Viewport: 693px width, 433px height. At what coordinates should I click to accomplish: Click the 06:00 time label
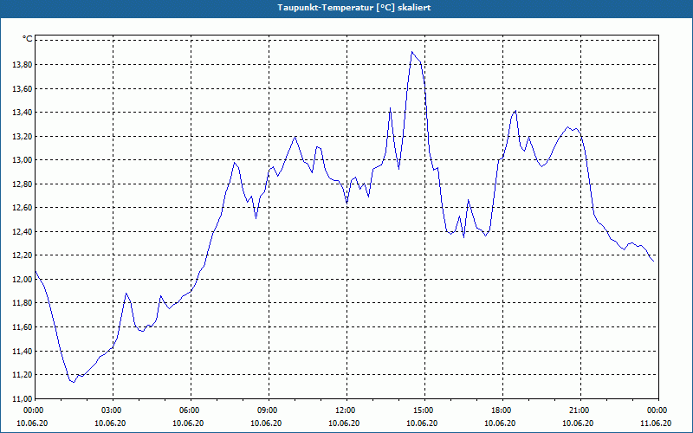[188, 410]
